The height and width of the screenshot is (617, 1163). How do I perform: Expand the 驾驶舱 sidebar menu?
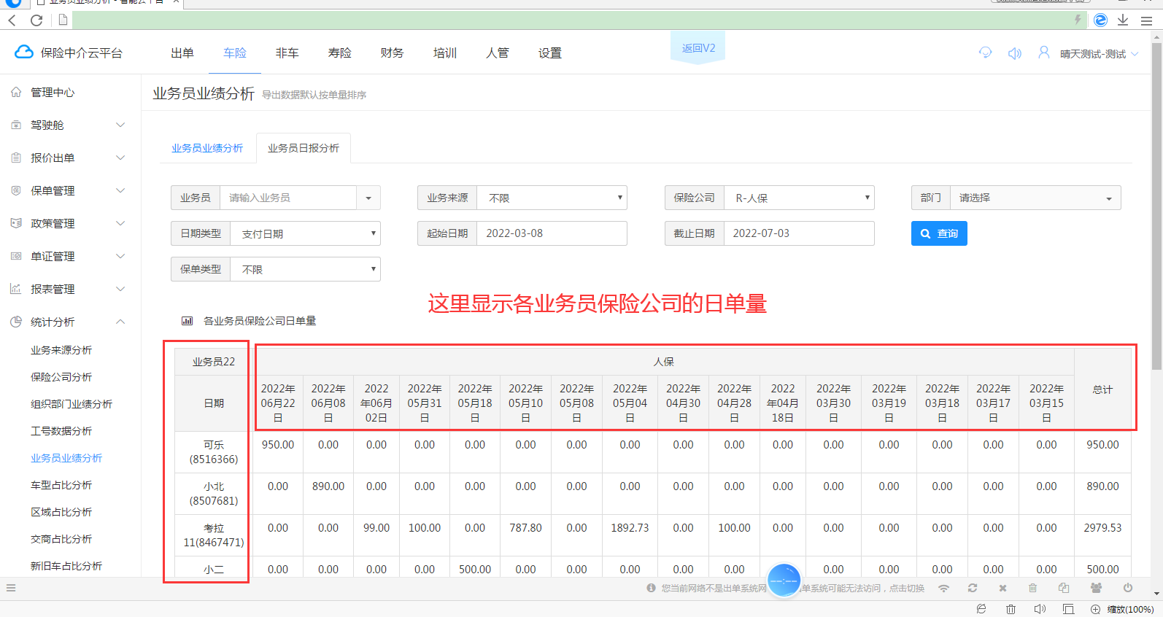[70, 125]
